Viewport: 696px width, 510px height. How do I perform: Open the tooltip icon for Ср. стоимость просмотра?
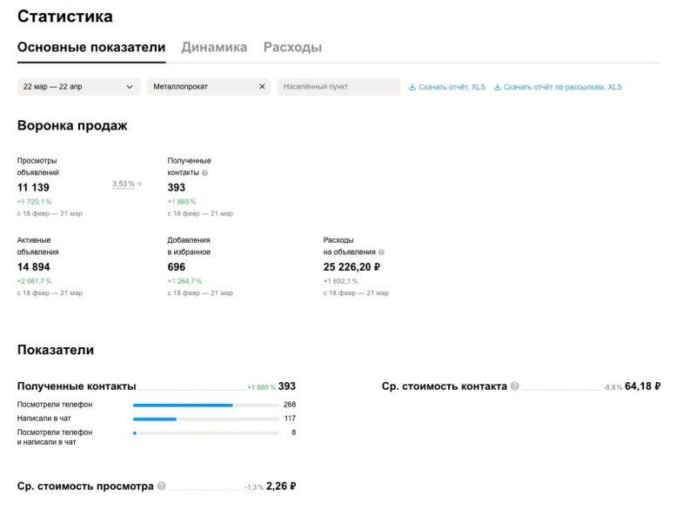[162, 487]
